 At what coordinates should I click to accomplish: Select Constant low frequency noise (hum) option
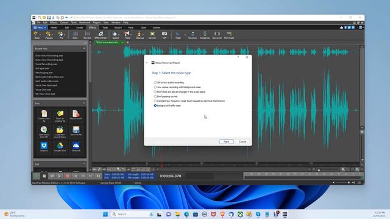coord(190,101)
